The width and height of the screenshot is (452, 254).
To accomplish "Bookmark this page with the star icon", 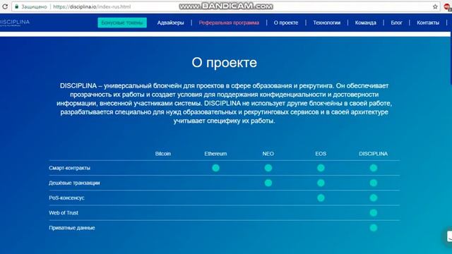I will coord(435,6).
